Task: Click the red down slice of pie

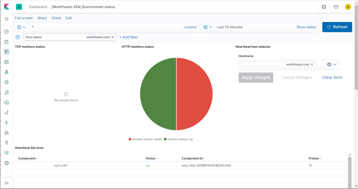Action: (195, 94)
